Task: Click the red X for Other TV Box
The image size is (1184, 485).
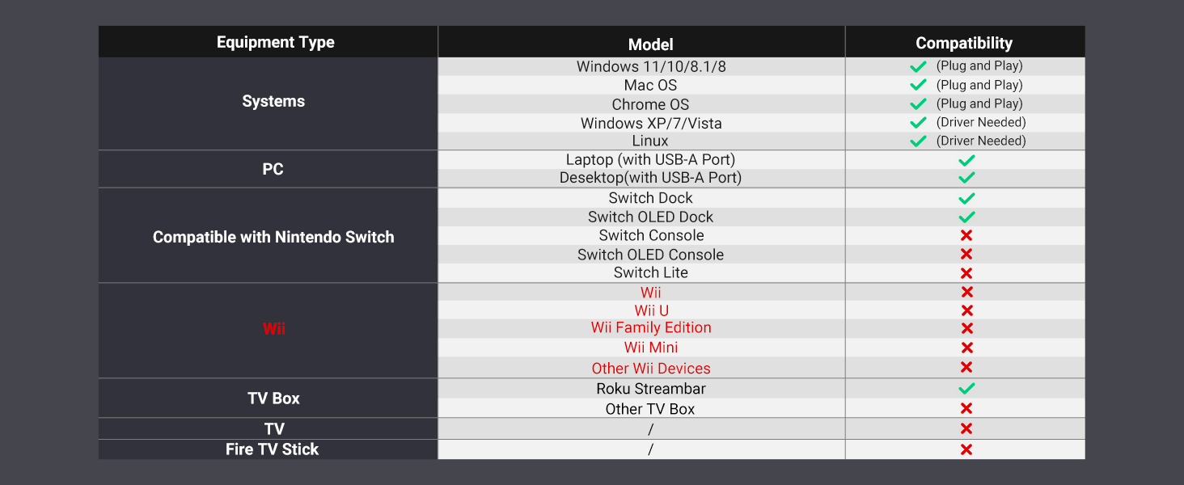Action: point(966,409)
